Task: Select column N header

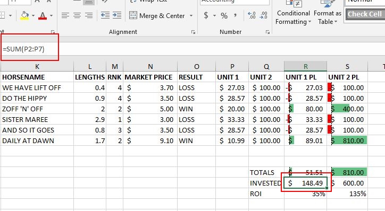Action: [x=150, y=67]
